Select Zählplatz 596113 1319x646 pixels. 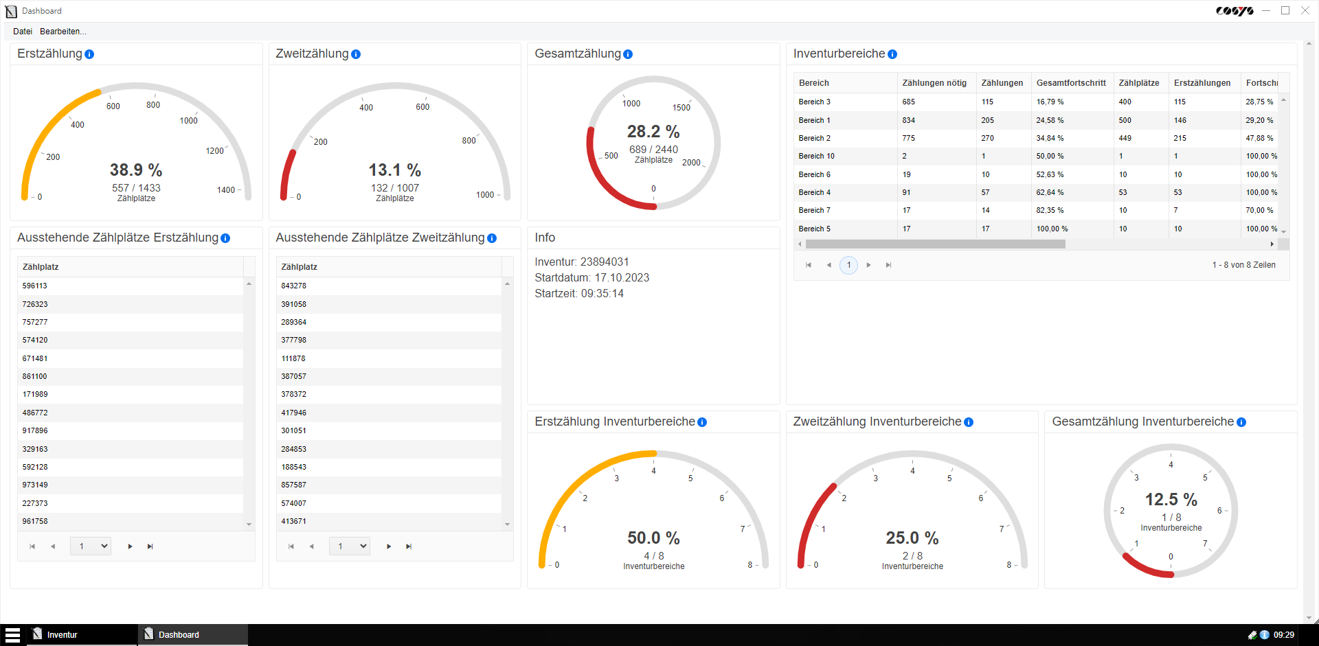(131, 286)
